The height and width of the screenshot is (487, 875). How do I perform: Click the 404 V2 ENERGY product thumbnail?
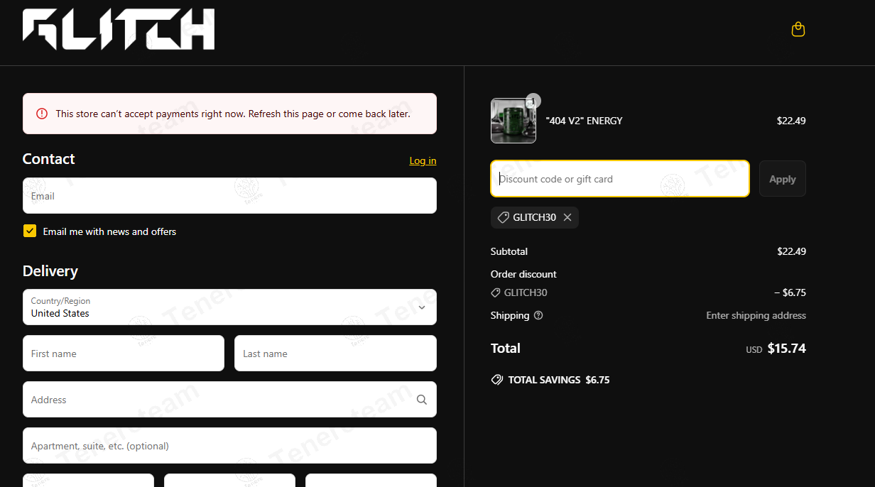(513, 121)
